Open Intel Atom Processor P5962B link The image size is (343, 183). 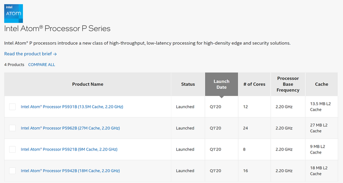click(x=70, y=128)
